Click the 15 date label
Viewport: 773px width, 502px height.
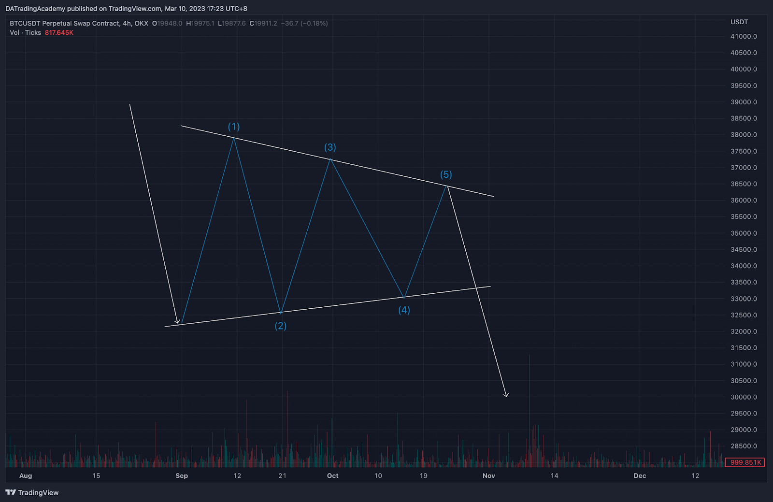96,476
